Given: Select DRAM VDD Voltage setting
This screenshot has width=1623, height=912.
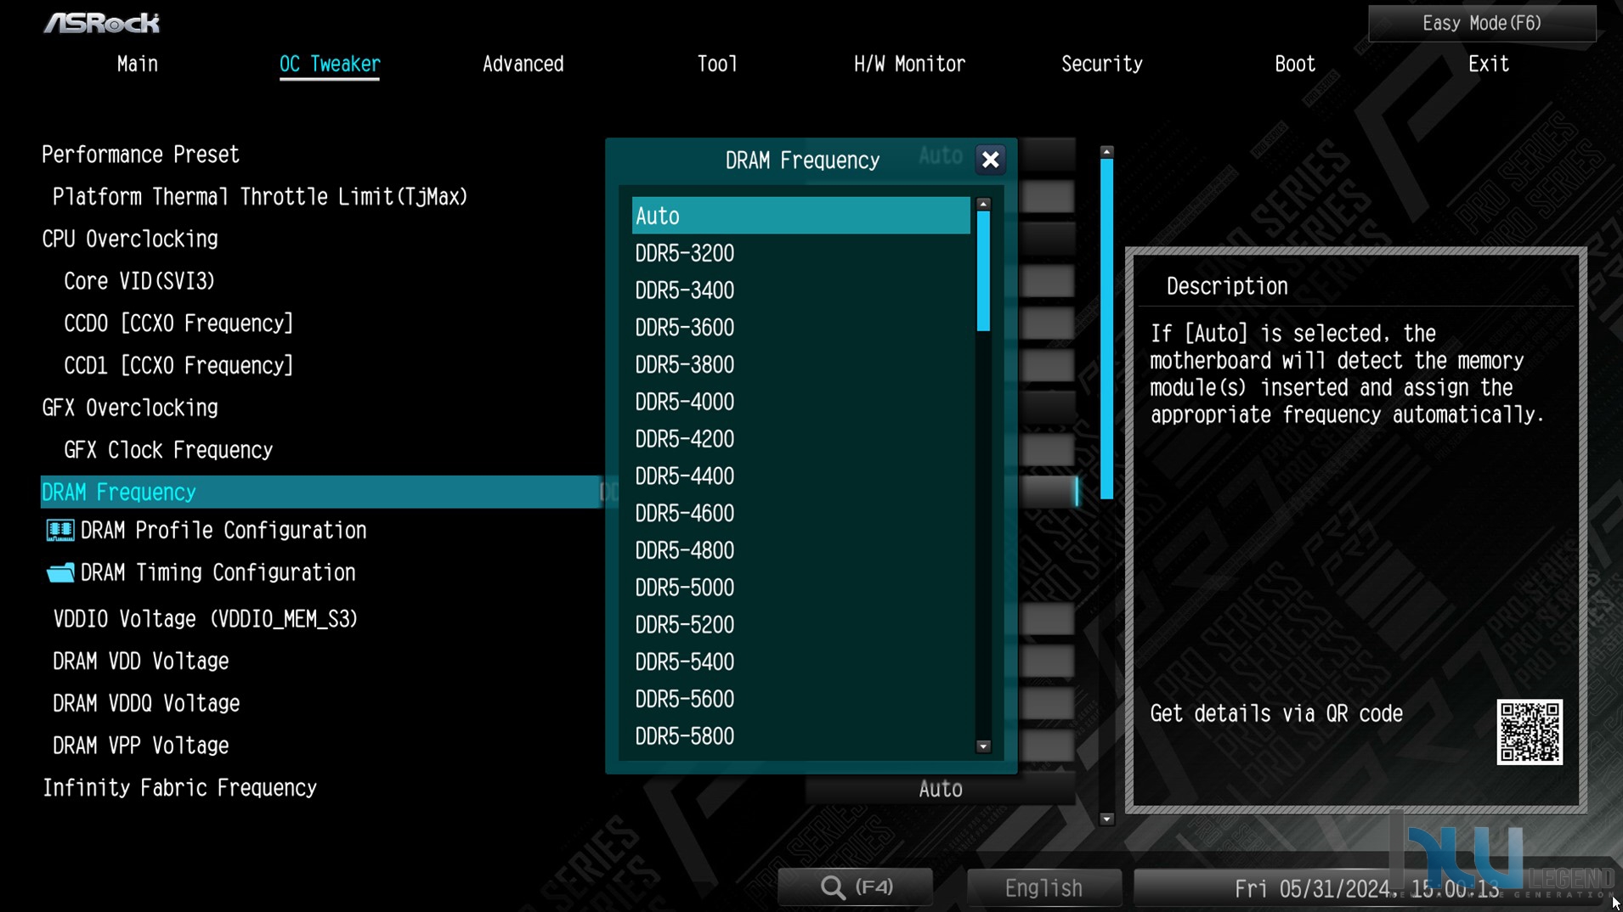Looking at the screenshot, I should point(141,661).
